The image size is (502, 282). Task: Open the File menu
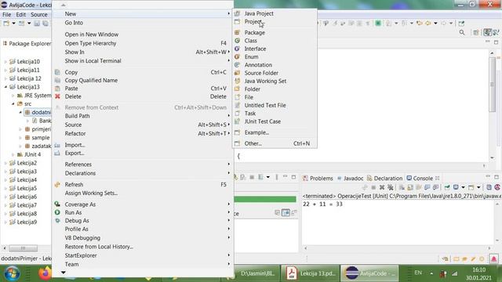[6, 14]
